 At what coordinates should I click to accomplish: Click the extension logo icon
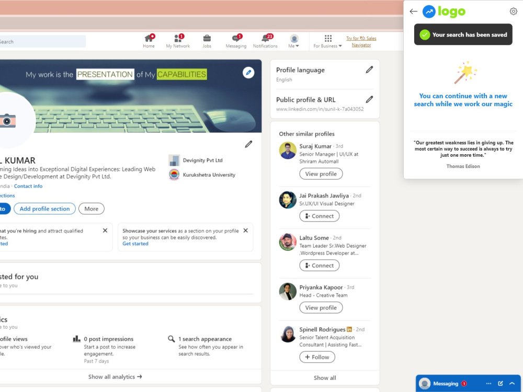[x=429, y=11]
